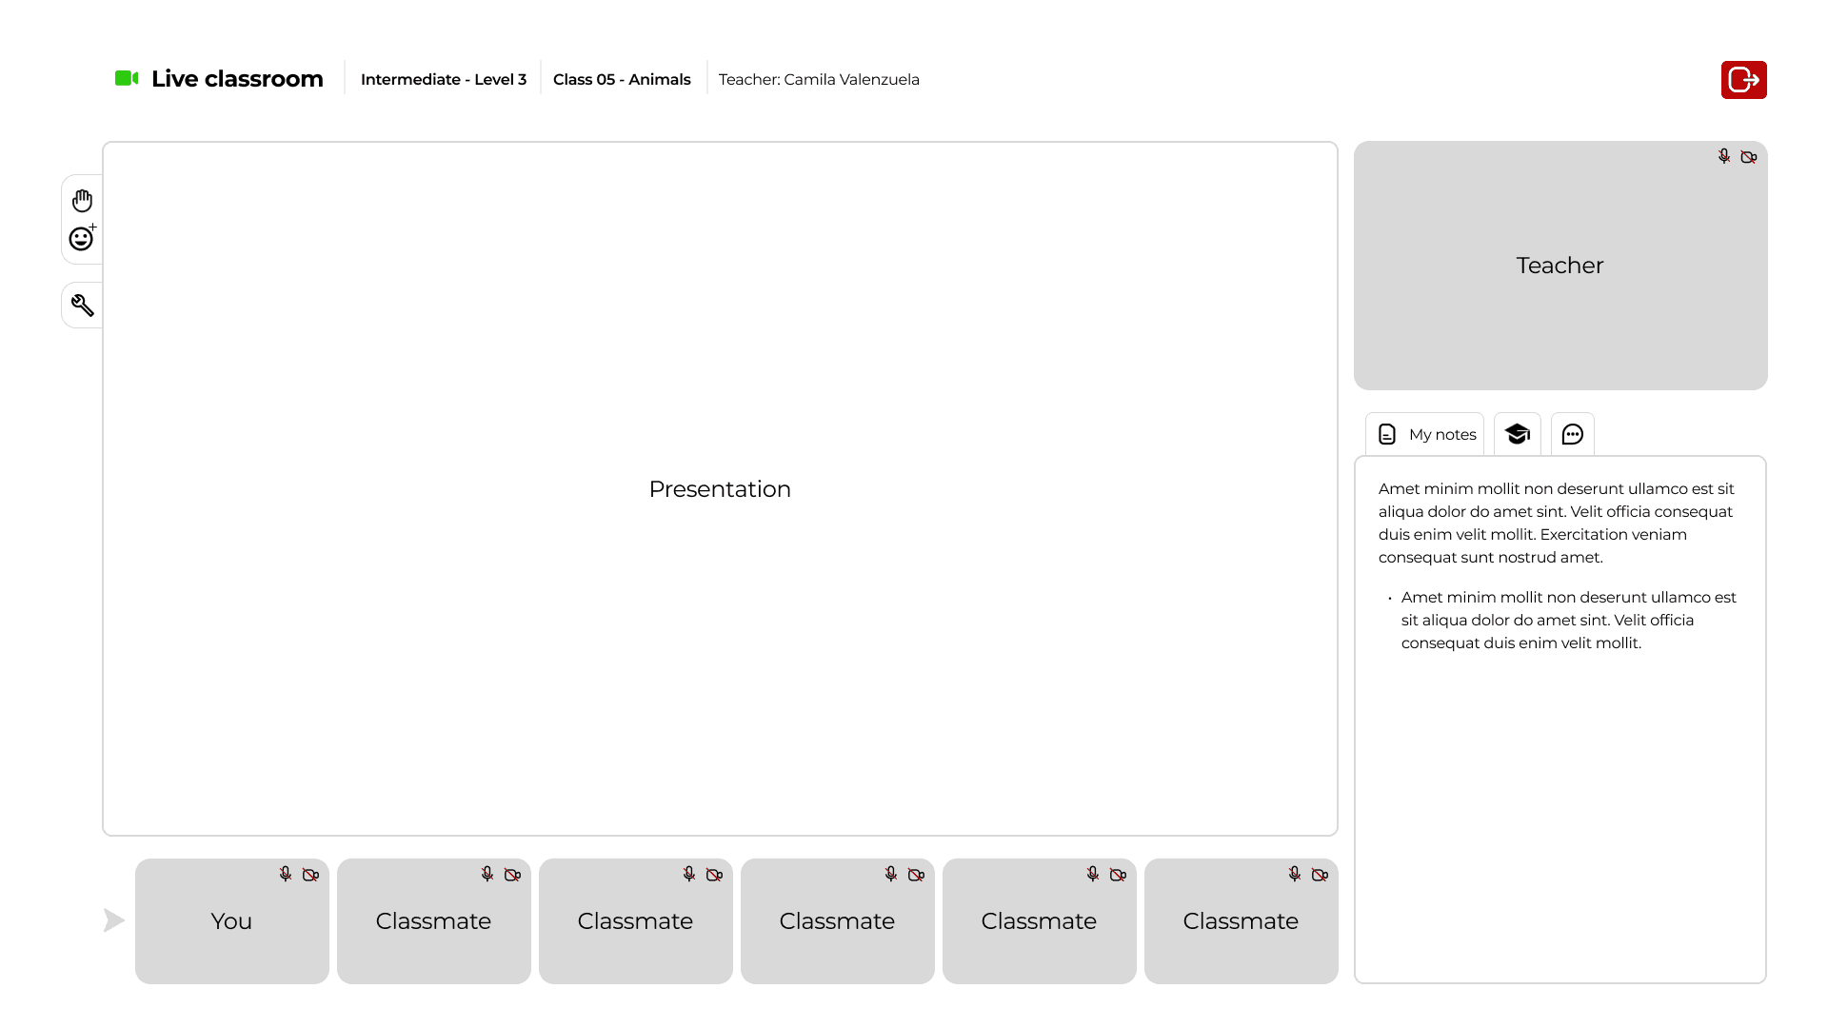Viewport: 1828px width, 1028px height.
Task: Collapse participant strip with the arrow
Action: [113, 919]
